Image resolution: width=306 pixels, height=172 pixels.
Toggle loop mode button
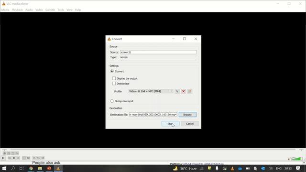point(38,158)
